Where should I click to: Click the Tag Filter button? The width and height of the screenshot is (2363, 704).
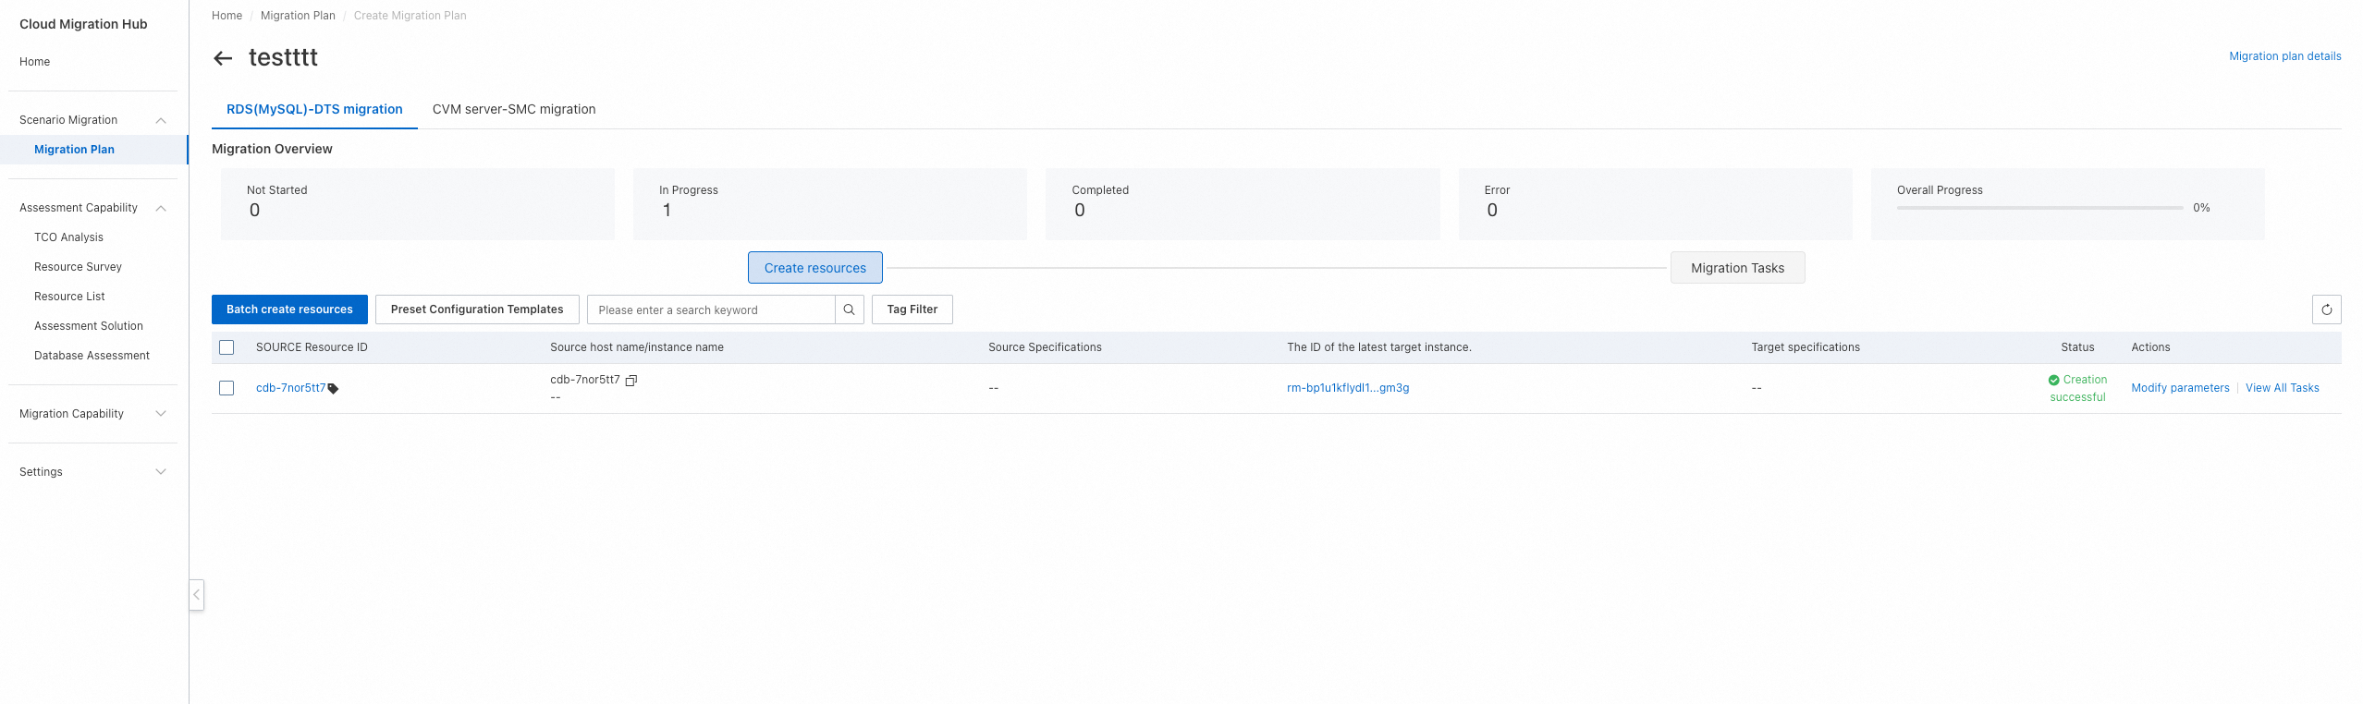click(912, 310)
